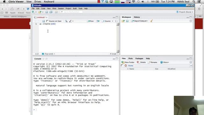Click the Home path link

tap(131, 66)
